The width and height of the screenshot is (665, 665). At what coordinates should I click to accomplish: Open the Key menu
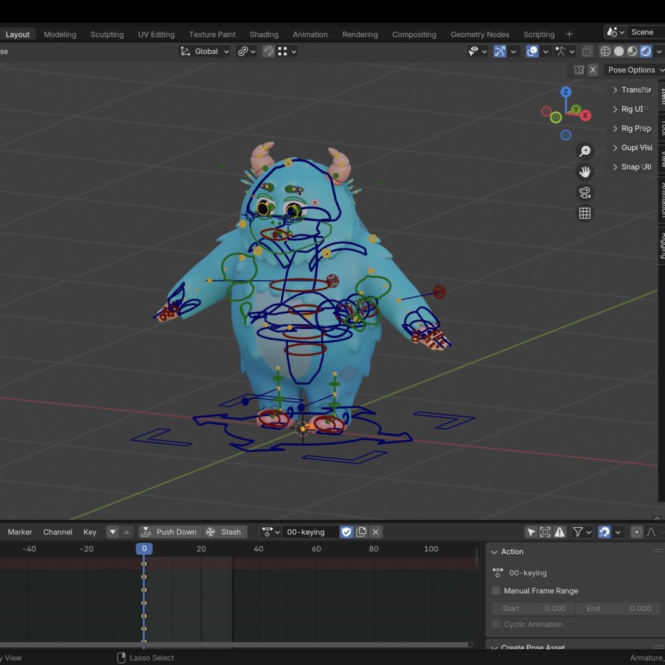90,532
